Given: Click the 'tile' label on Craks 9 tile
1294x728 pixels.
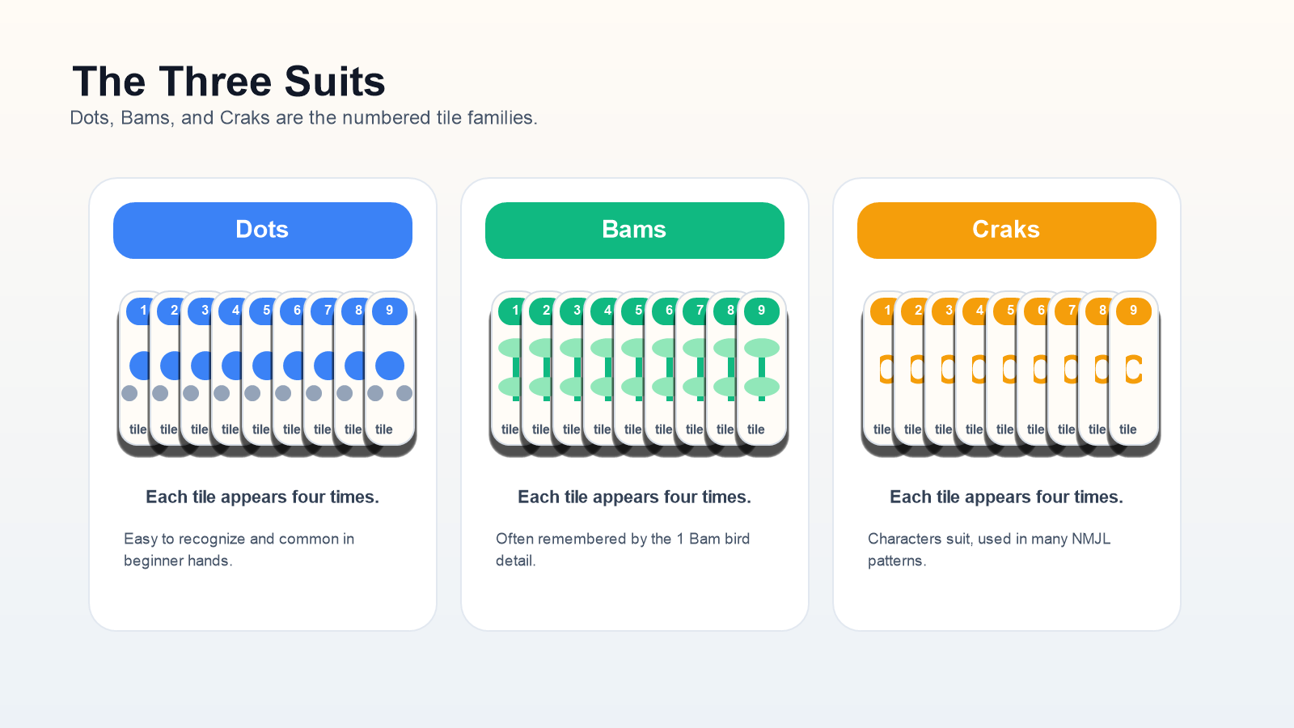Looking at the screenshot, I should (1128, 430).
